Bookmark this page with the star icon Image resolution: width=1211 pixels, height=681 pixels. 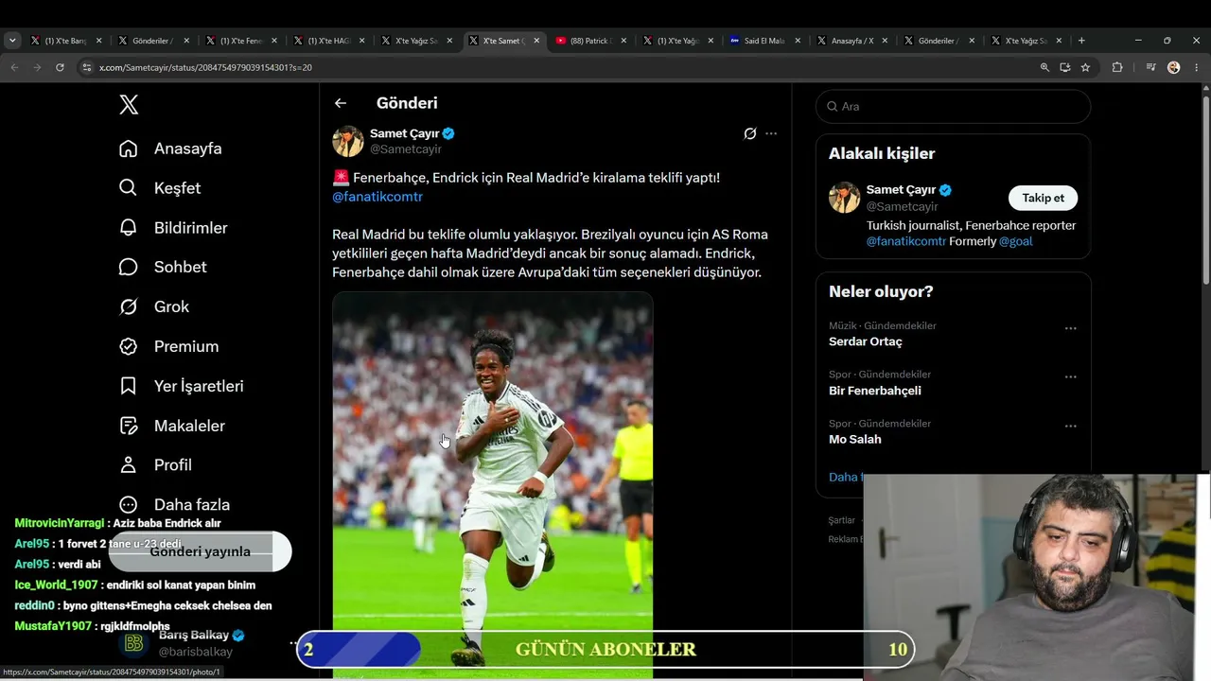coord(1085,67)
